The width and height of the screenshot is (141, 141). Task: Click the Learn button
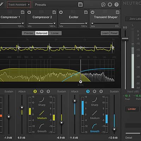coord(105,33)
